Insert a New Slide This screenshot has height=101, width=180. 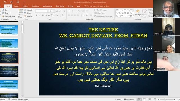click(21, 13)
